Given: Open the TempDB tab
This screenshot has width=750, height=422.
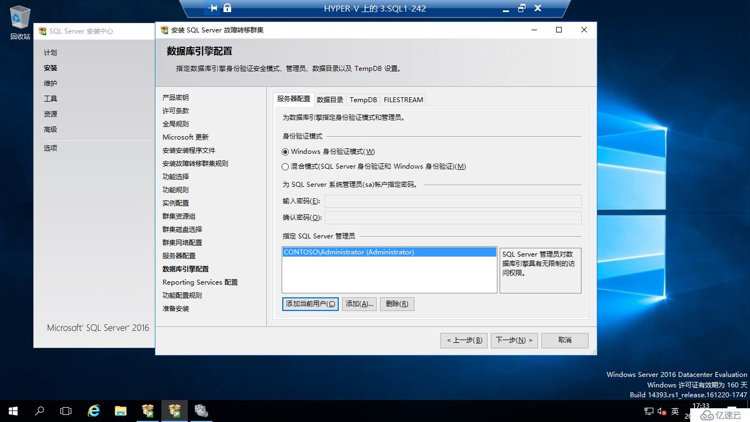Looking at the screenshot, I should click(363, 99).
